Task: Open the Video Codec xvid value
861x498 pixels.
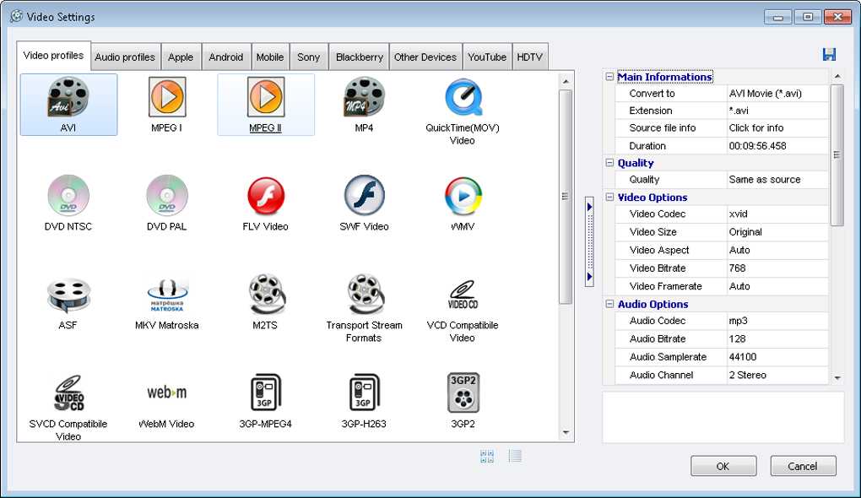Action: (x=777, y=214)
